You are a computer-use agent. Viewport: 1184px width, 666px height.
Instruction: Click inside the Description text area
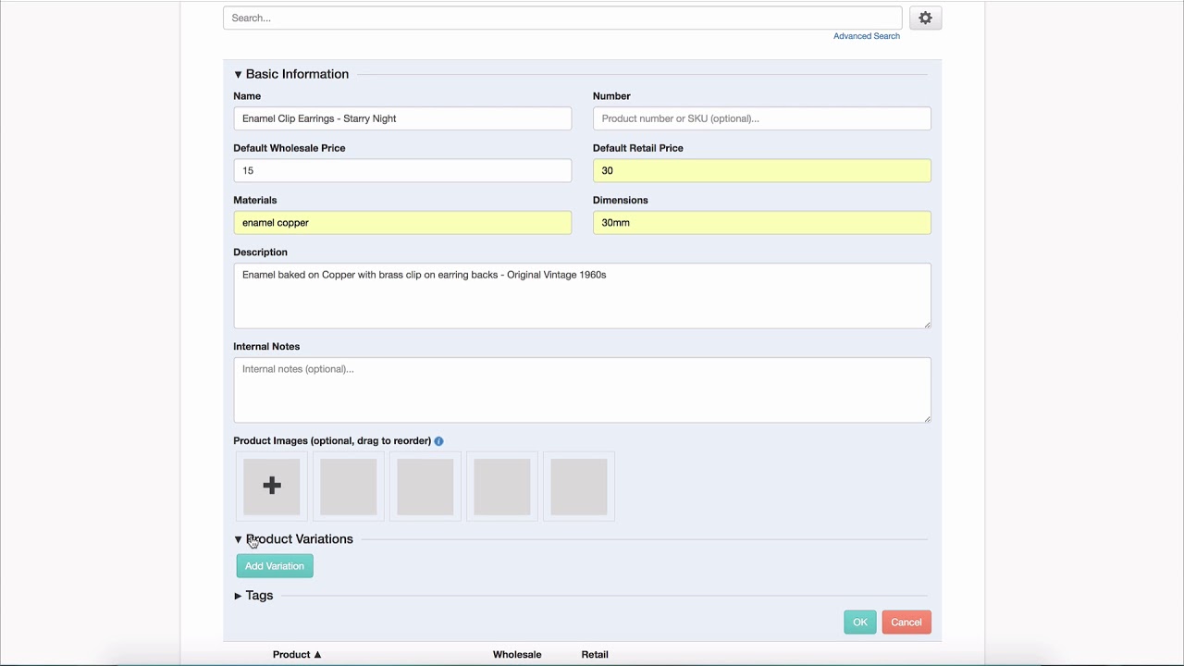(582, 296)
